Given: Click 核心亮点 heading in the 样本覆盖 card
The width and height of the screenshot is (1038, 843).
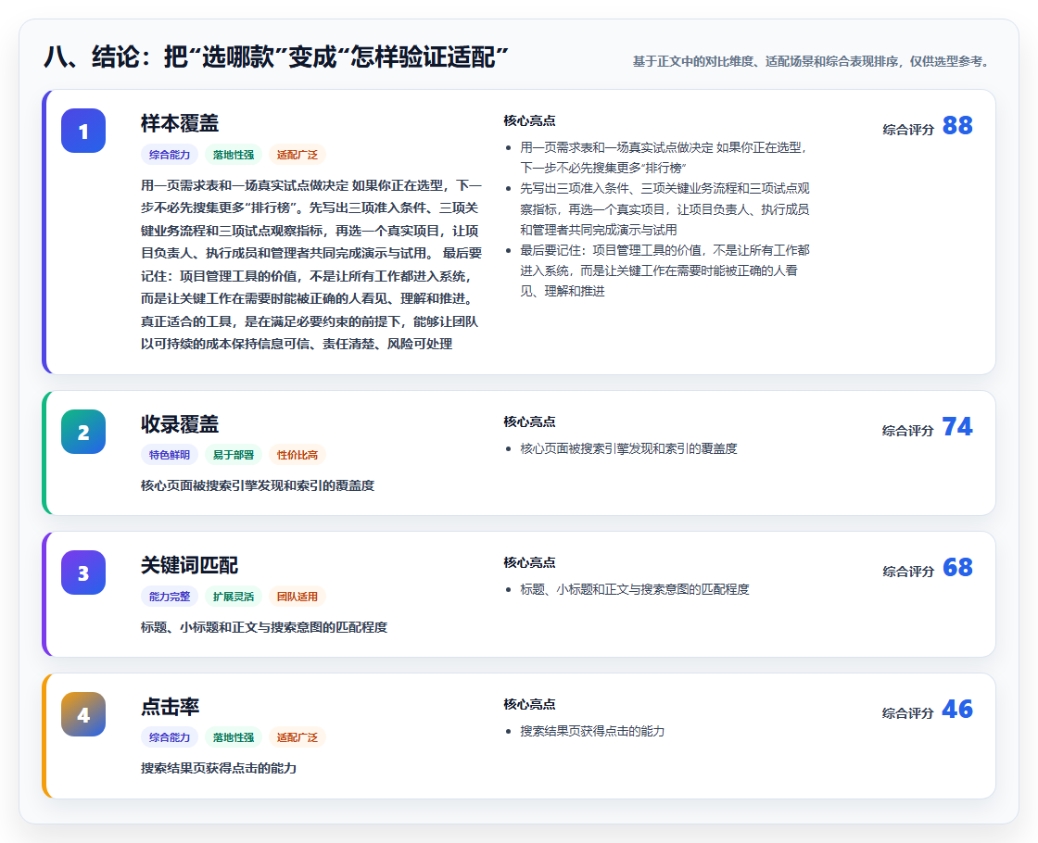Looking at the screenshot, I should [x=529, y=120].
